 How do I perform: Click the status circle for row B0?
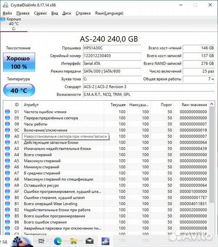(x=7, y=198)
